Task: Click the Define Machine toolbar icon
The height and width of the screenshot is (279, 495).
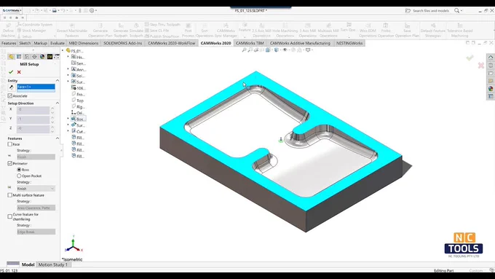Action: point(8,31)
